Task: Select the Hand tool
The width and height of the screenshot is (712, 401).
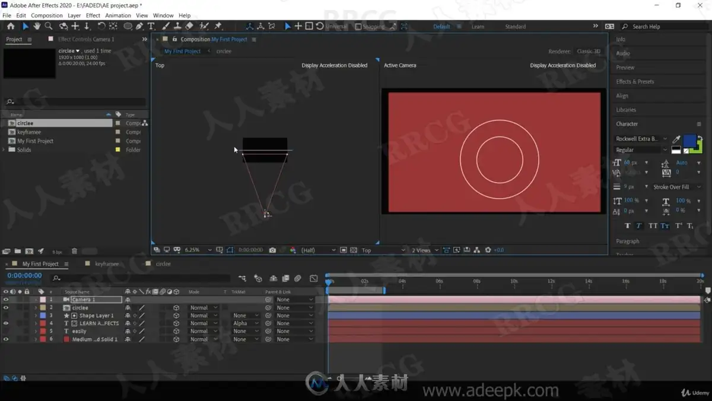Action: [x=37, y=26]
